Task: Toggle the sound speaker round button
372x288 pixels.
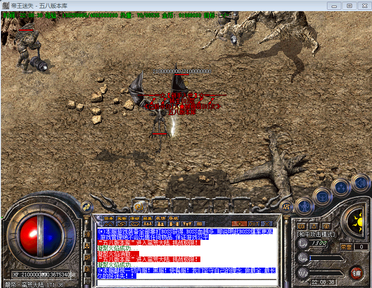Action: click(x=361, y=183)
